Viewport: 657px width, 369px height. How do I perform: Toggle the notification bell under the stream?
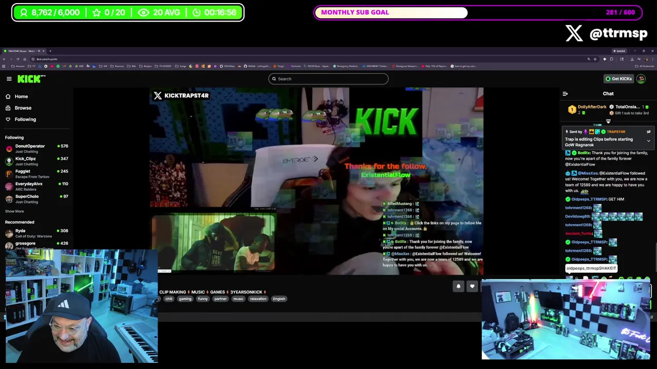[x=458, y=286]
